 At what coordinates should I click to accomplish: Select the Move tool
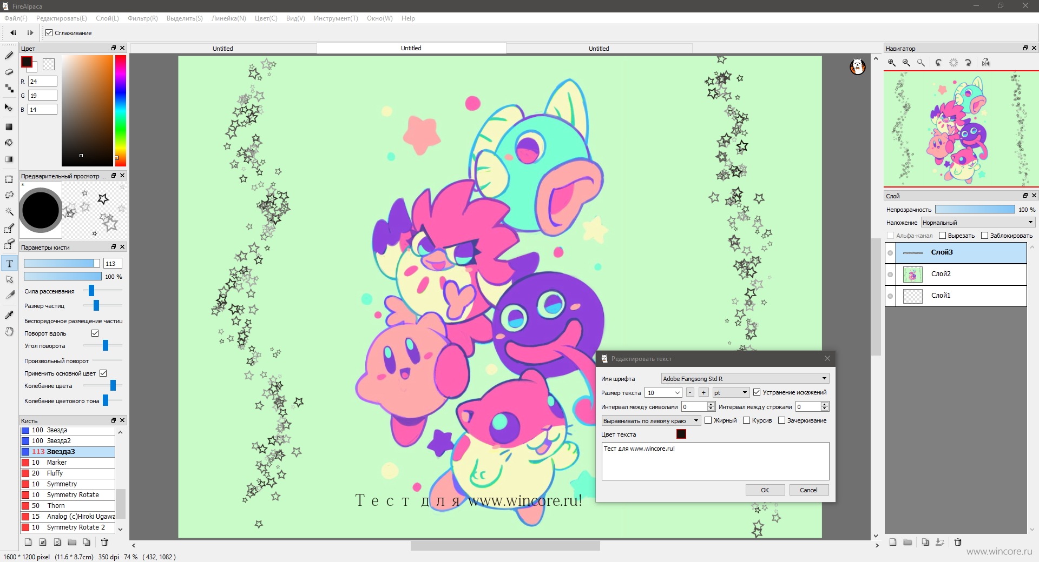(9, 108)
